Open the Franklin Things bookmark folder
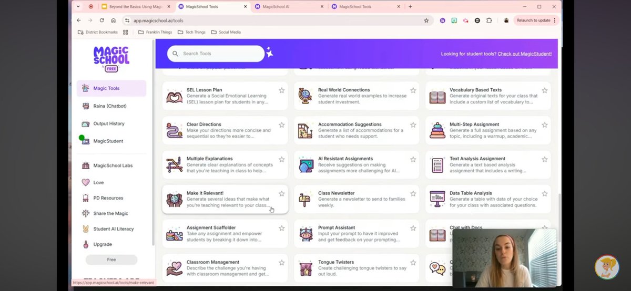 coord(155,32)
